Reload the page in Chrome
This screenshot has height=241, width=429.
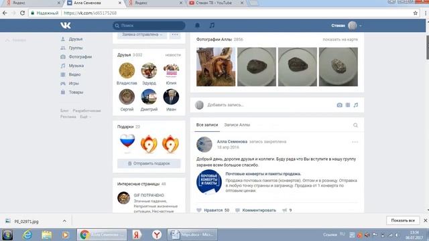click(22, 13)
